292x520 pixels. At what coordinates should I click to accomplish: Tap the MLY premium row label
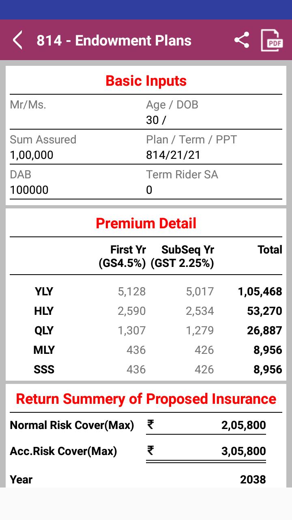[x=44, y=350]
